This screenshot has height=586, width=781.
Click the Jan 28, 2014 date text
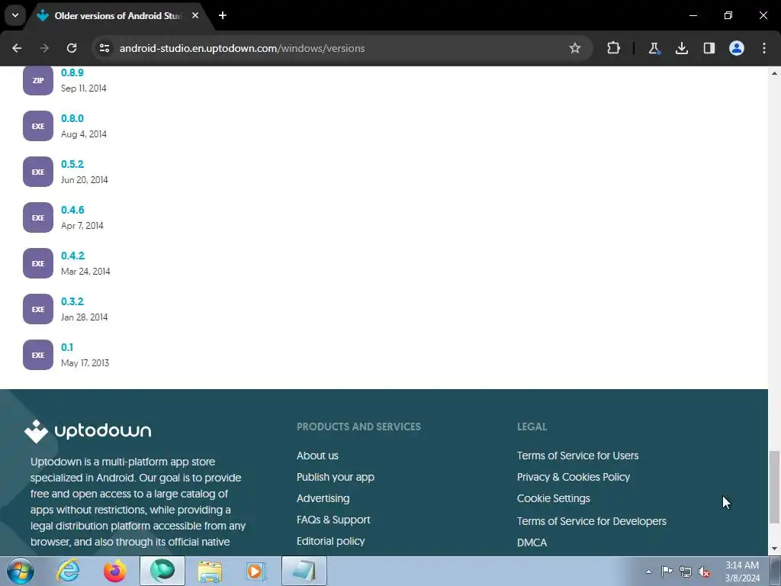[x=84, y=317]
